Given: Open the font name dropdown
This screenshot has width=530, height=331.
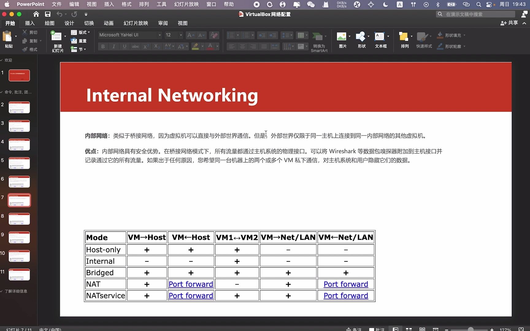Looking at the screenshot, I should [159, 35].
